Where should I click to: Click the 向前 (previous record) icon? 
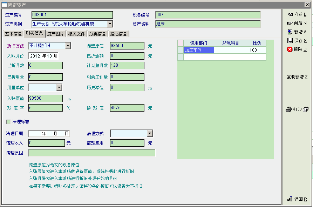[x=290, y=14]
